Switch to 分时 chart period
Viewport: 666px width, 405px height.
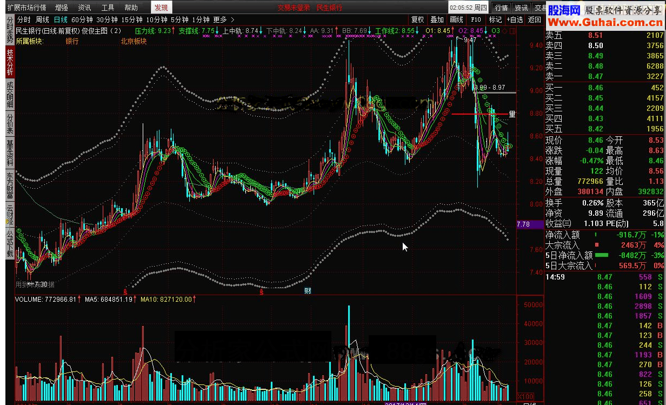[24, 19]
